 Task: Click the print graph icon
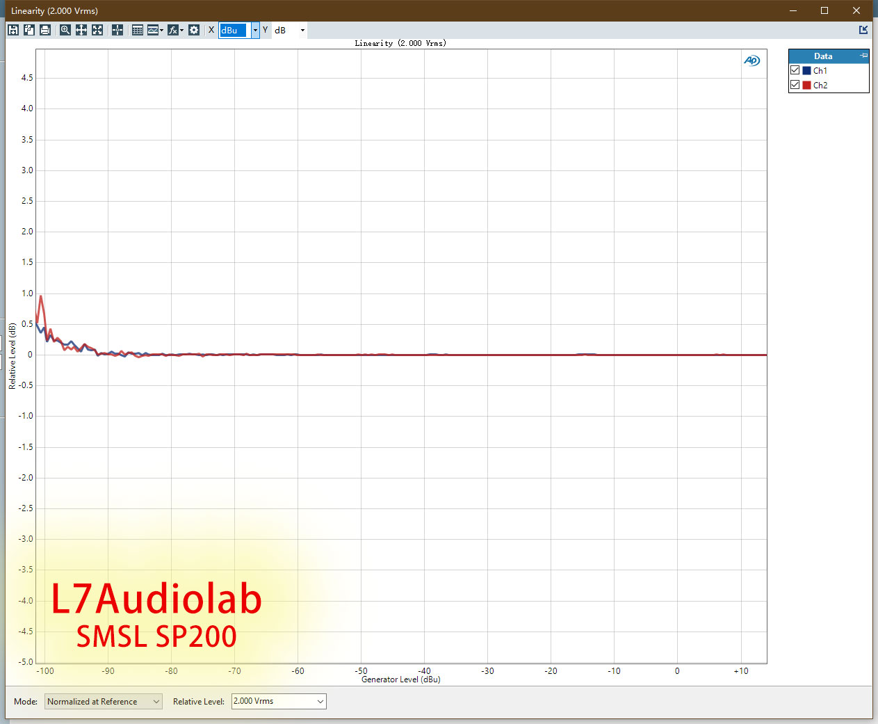click(45, 30)
